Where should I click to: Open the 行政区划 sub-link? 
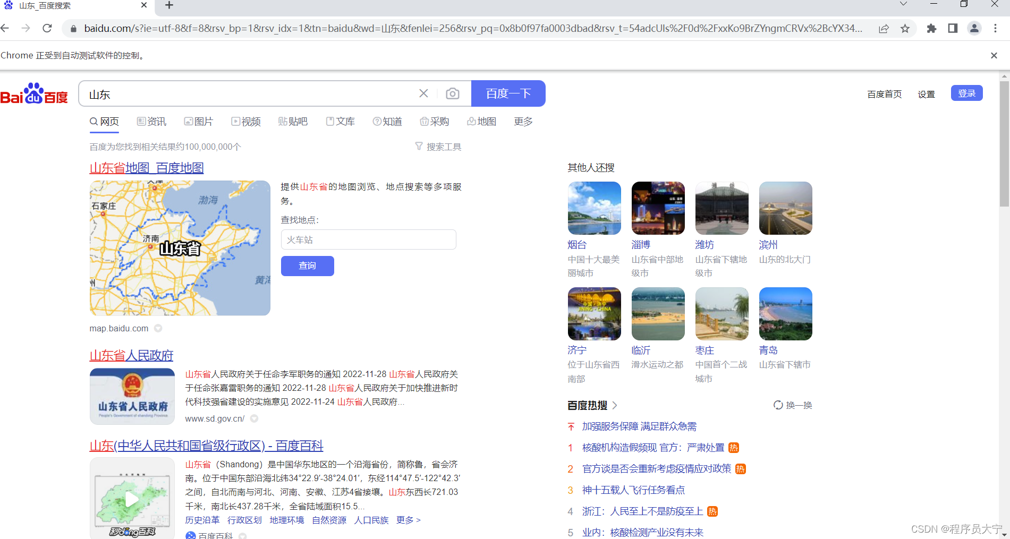click(x=244, y=520)
